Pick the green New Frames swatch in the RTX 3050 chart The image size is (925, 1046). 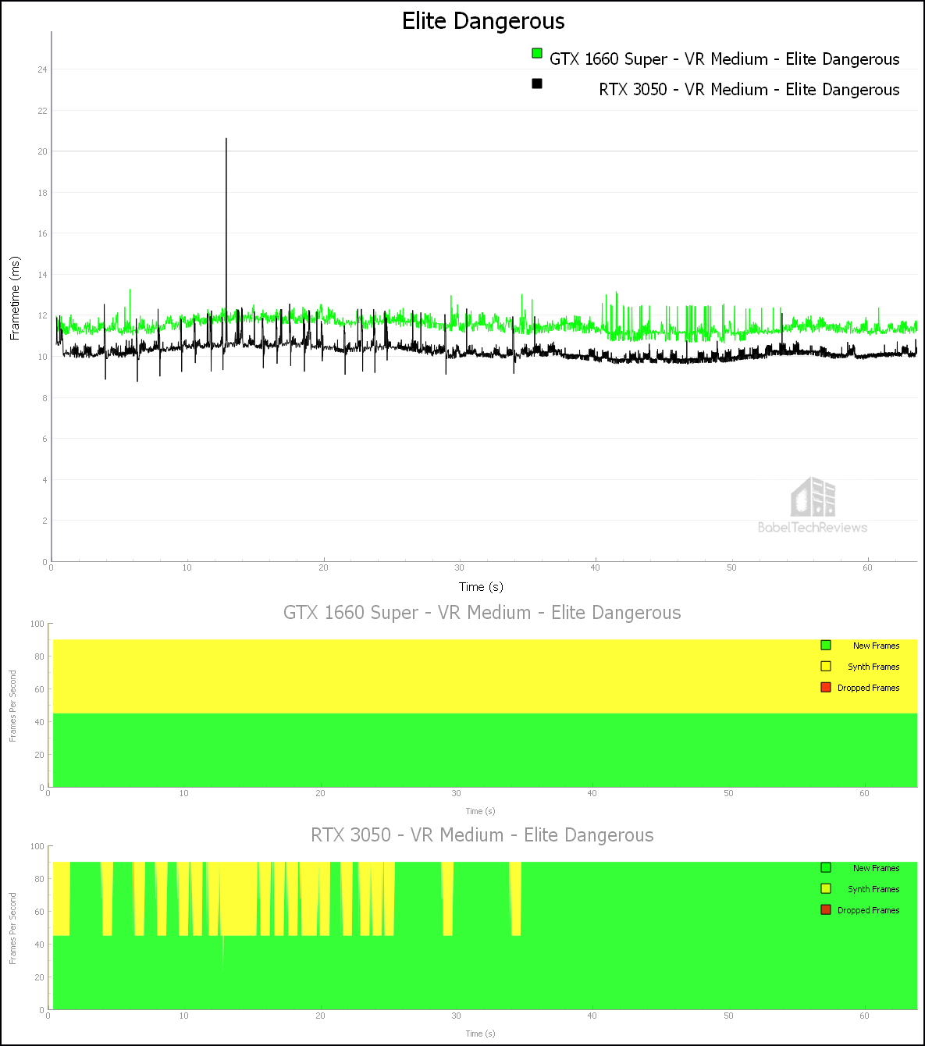[826, 868]
